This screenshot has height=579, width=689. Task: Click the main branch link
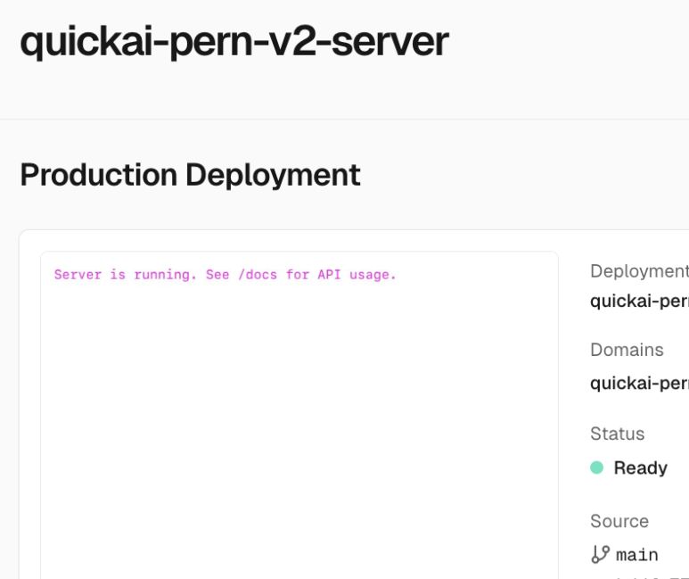pos(636,555)
